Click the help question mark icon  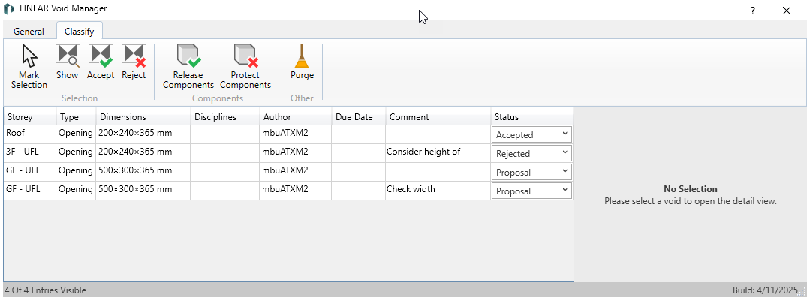pos(753,11)
